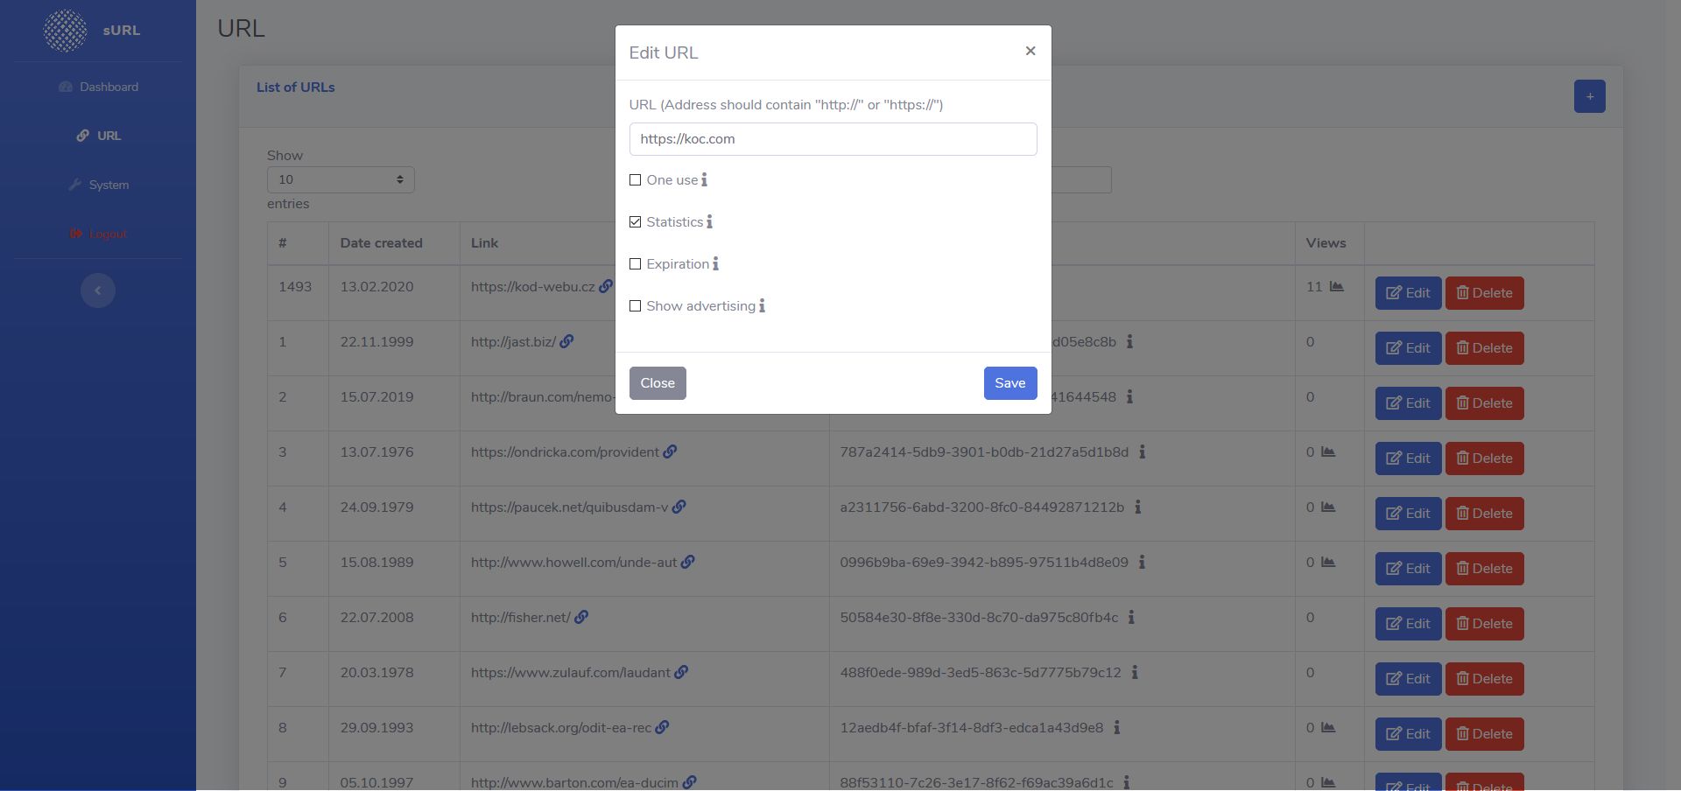This screenshot has width=1681, height=791.
Task: Open the Show entries dropdown
Action: (341, 180)
